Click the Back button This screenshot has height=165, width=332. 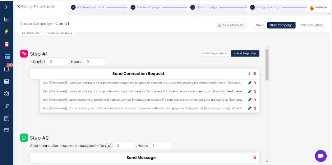pos(260,25)
